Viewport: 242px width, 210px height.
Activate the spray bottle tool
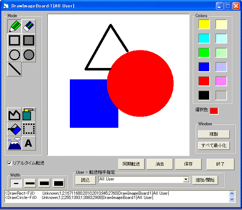29,115
